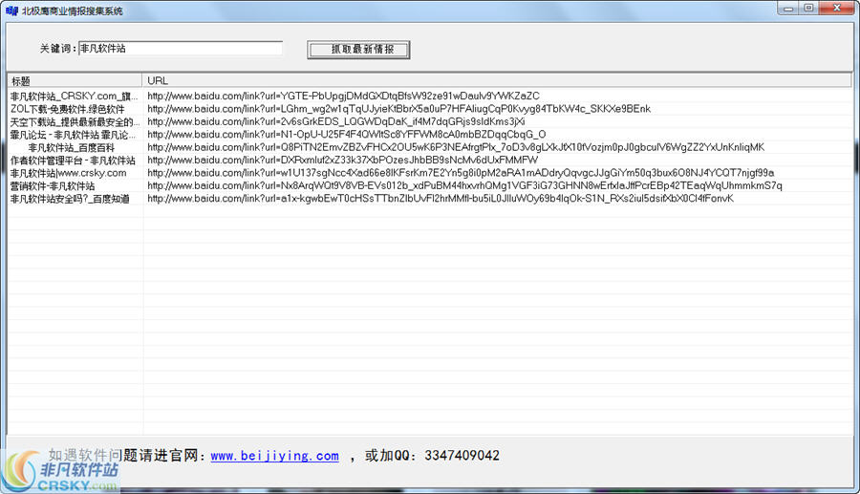Sort by the URL column header
This screenshot has width=860, height=494.
pos(496,80)
